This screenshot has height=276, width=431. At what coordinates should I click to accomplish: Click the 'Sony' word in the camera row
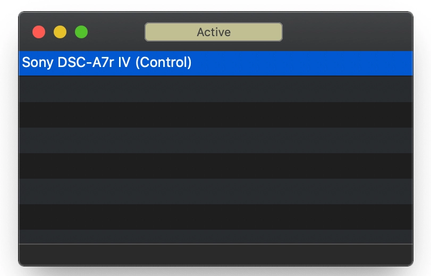tap(38, 63)
